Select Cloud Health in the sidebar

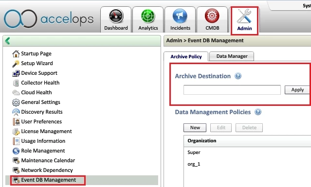coord(37,92)
